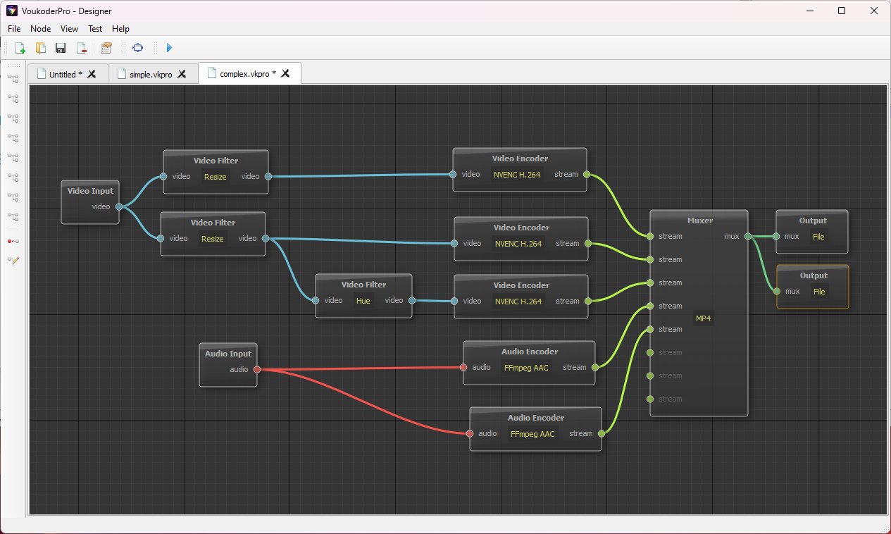
Task: Open the properties toolbar icon
Action: (106, 48)
